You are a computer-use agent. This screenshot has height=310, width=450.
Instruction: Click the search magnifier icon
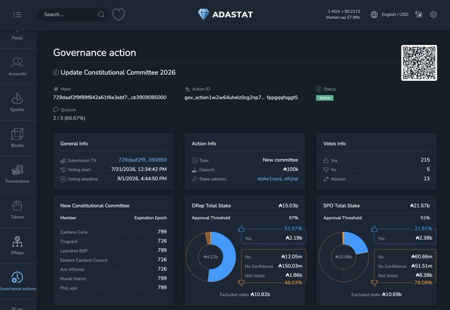(101, 15)
